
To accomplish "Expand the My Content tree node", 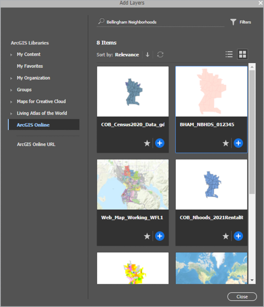I will pos(12,55).
